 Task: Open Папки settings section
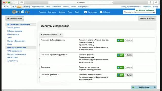pos(10,44)
